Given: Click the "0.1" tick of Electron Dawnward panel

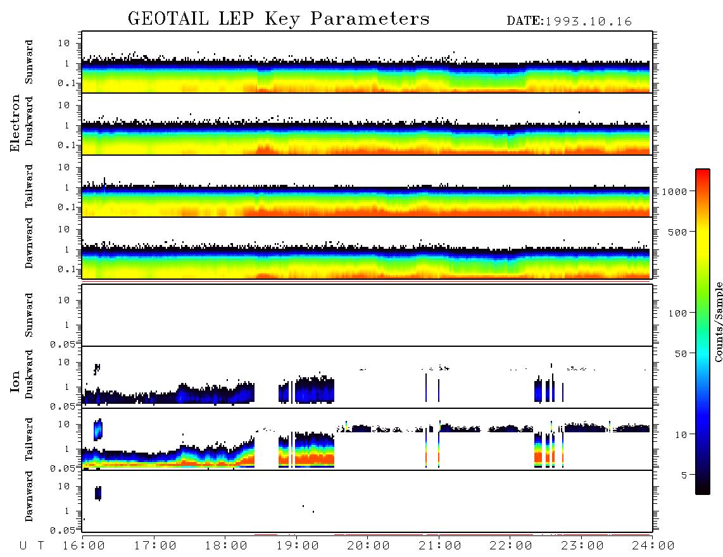Looking at the screenshot, I should tap(66, 269).
